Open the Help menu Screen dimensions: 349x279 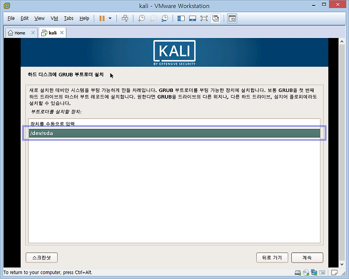pos(84,18)
